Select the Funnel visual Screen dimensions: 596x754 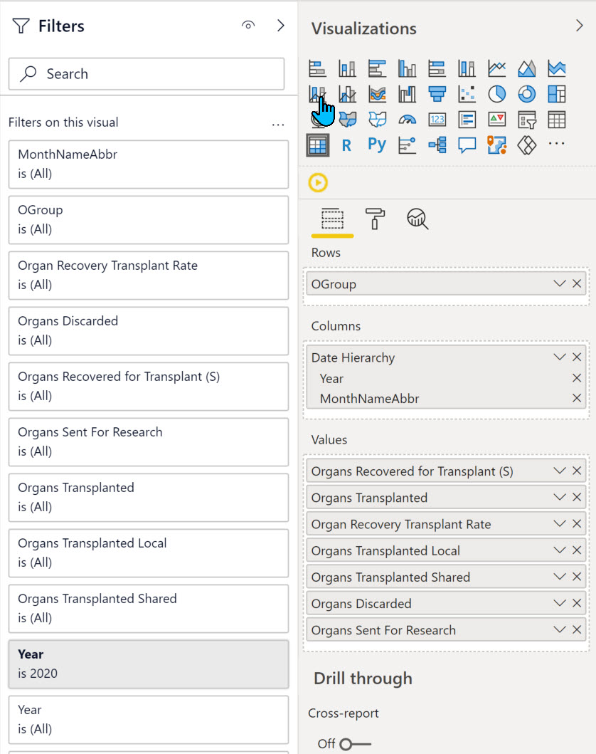(x=437, y=94)
